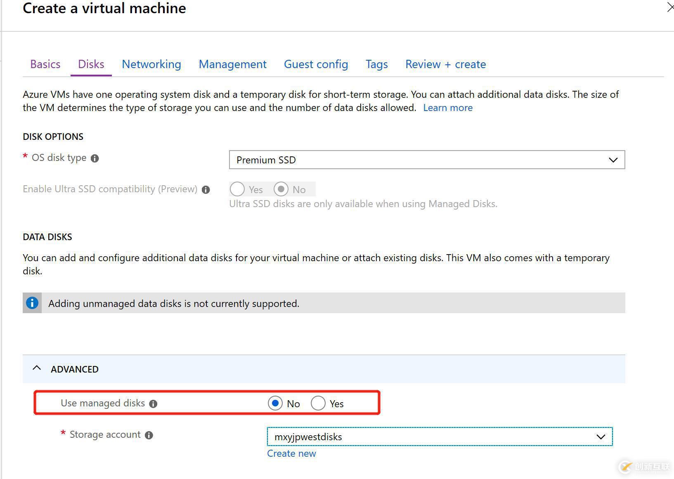Image resolution: width=674 pixels, height=479 pixels.
Task: Open the OS disk type info tooltip
Action: [x=95, y=158]
